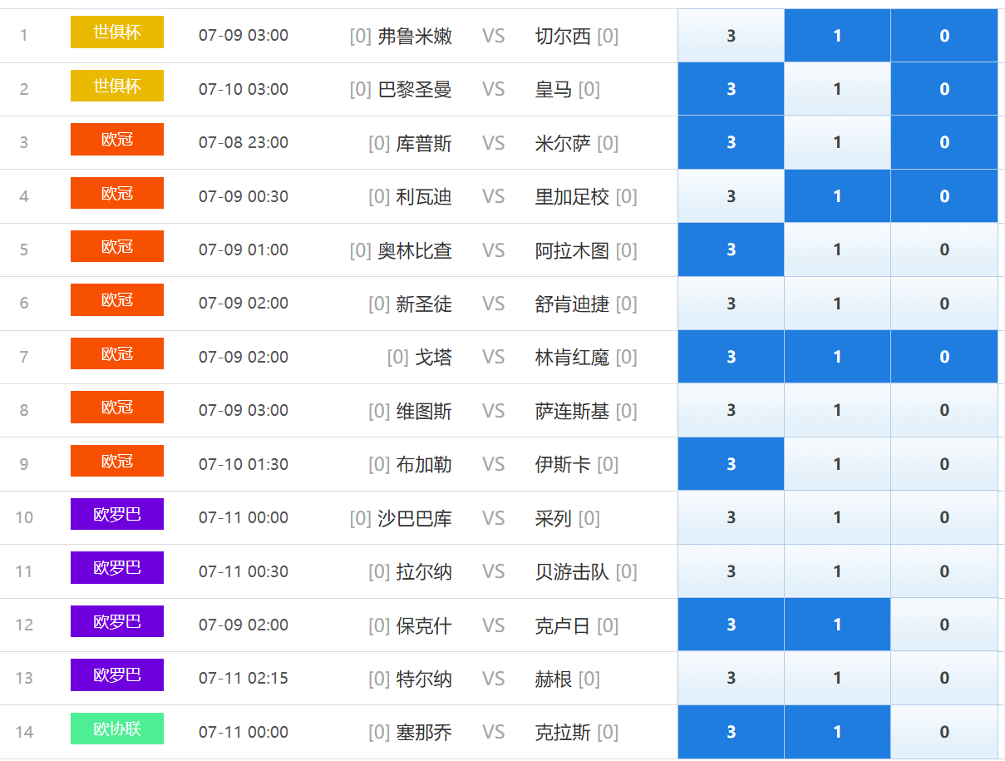This screenshot has width=1005, height=761.
Task: Select option 1 for 库普斯 vs 米尔萨
Action: 837,142
